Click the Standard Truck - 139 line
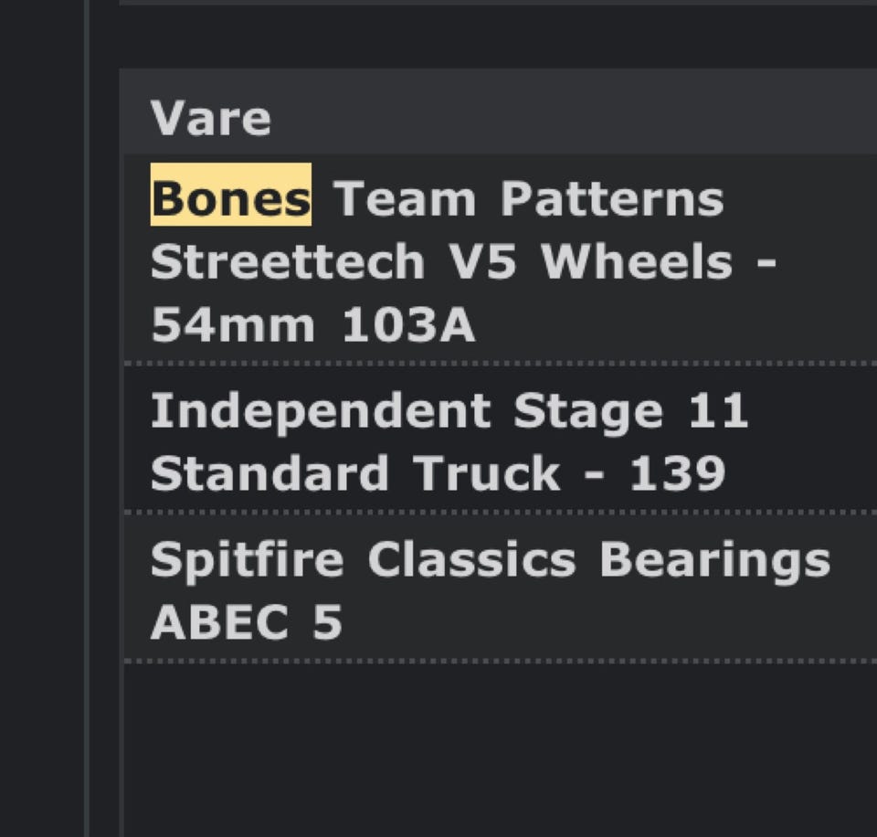The width and height of the screenshot is (877, 837). [438, 473]
